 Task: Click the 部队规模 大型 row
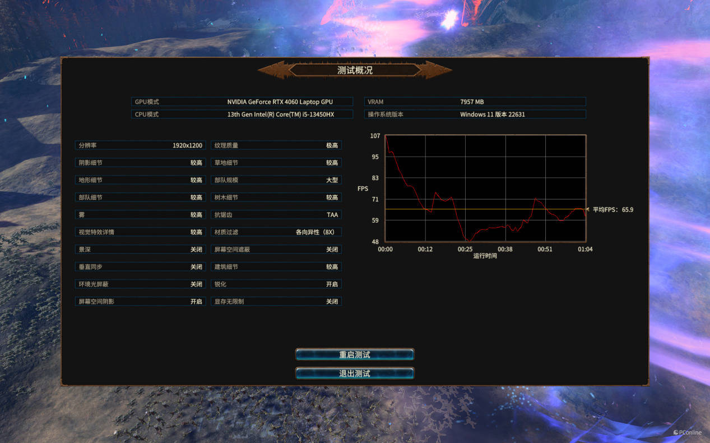[x=276, y=180]
